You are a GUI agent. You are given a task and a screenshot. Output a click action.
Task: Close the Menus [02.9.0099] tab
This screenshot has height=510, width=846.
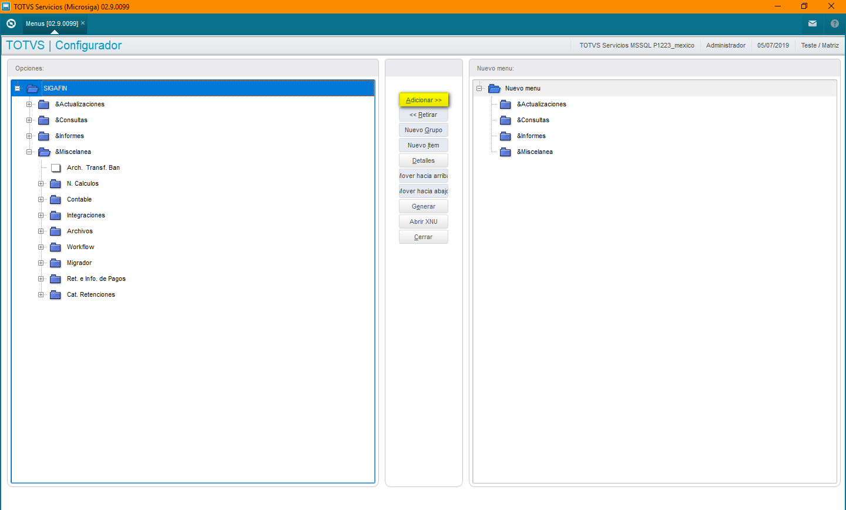pyautogui.click(x=83, y=23)
